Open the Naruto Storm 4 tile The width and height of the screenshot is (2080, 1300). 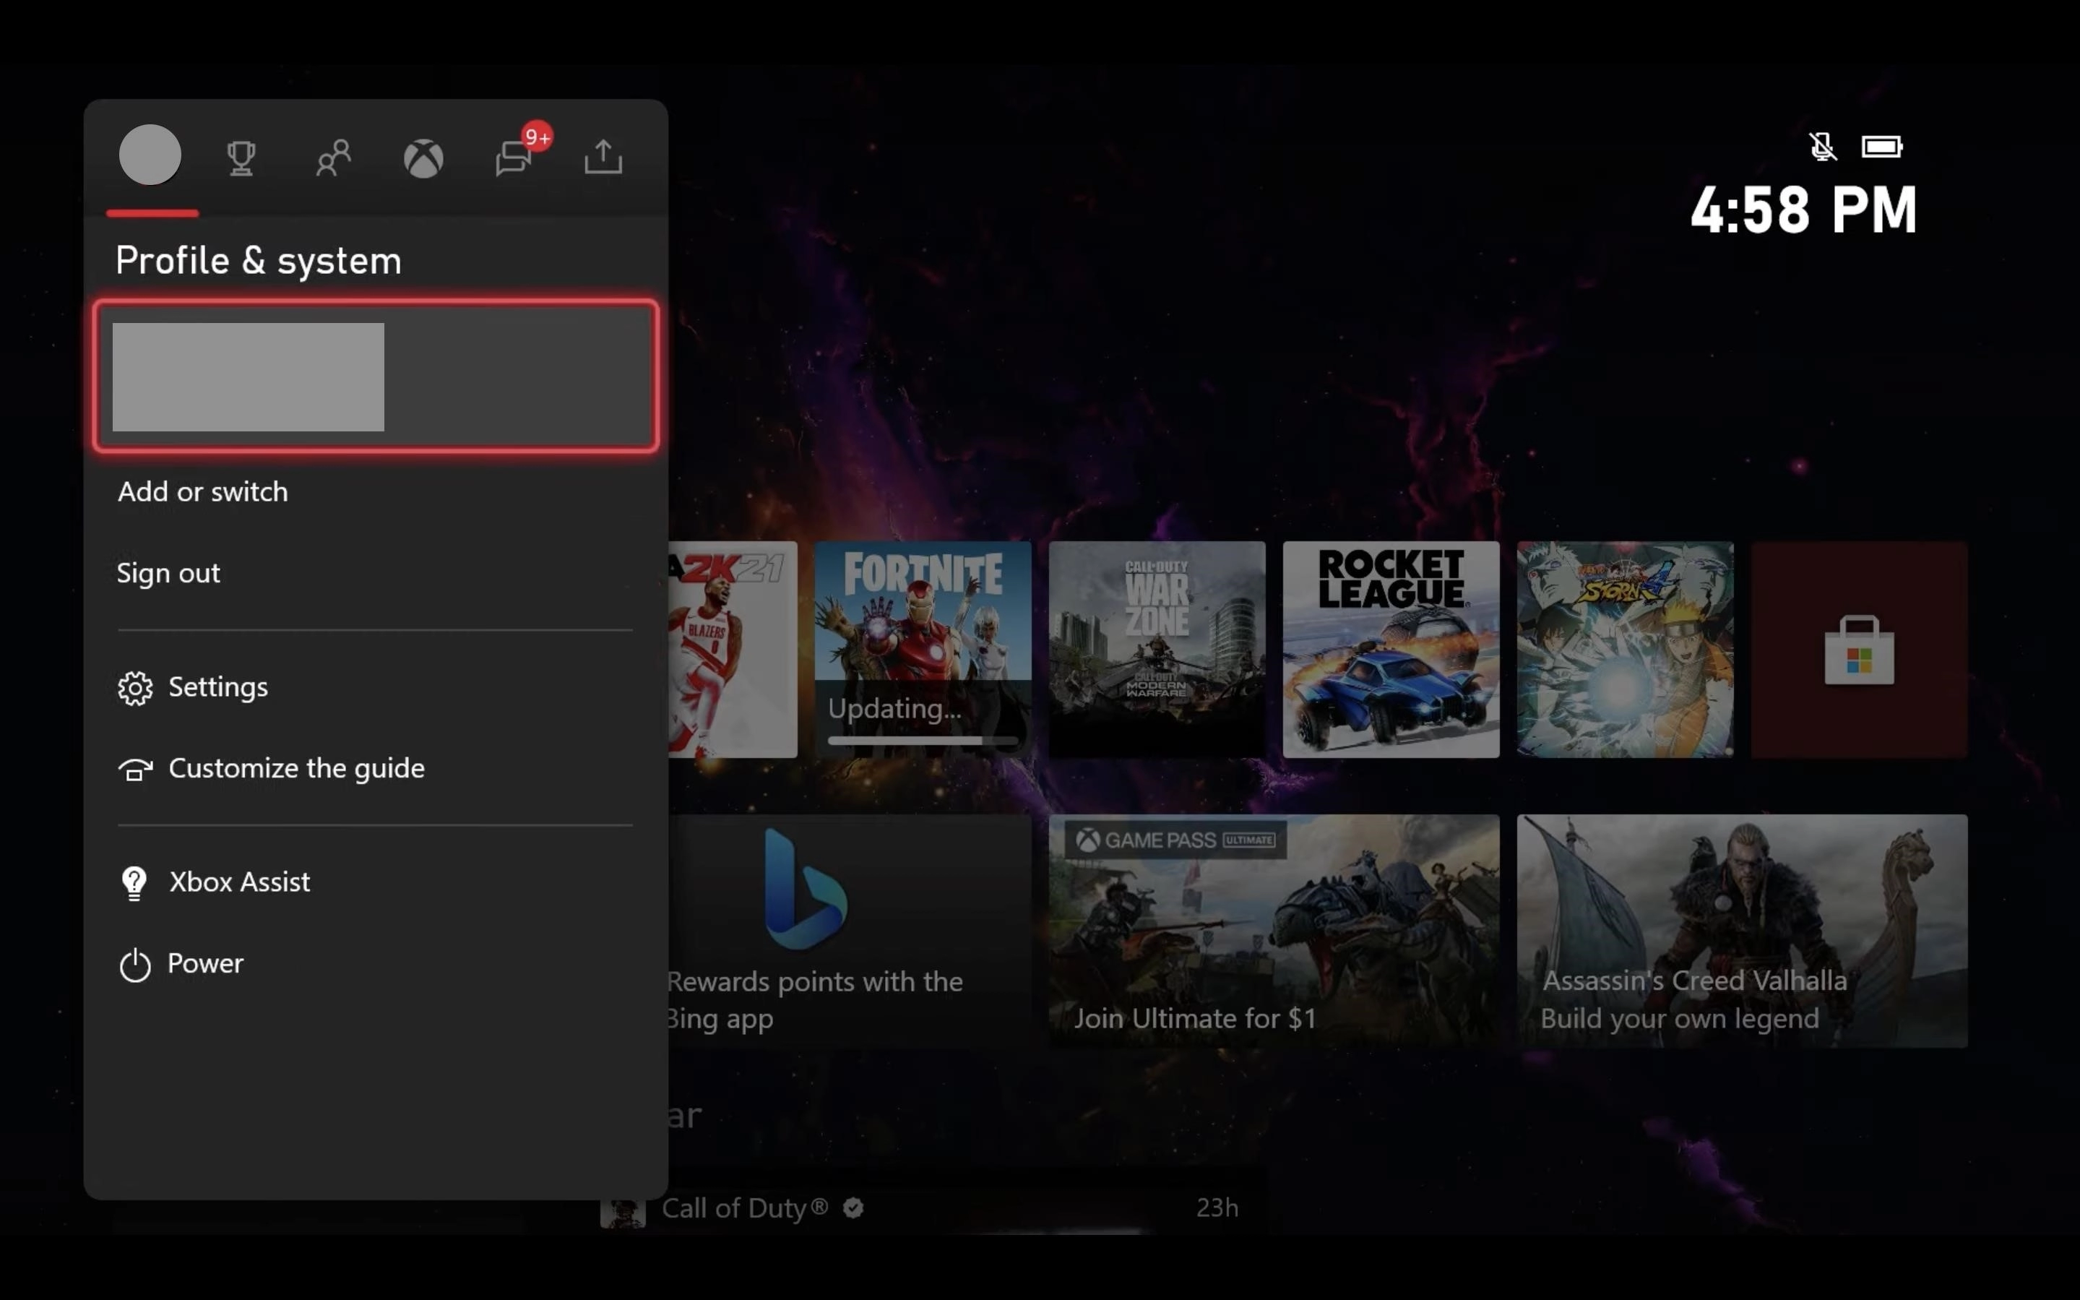(1626, 650)
